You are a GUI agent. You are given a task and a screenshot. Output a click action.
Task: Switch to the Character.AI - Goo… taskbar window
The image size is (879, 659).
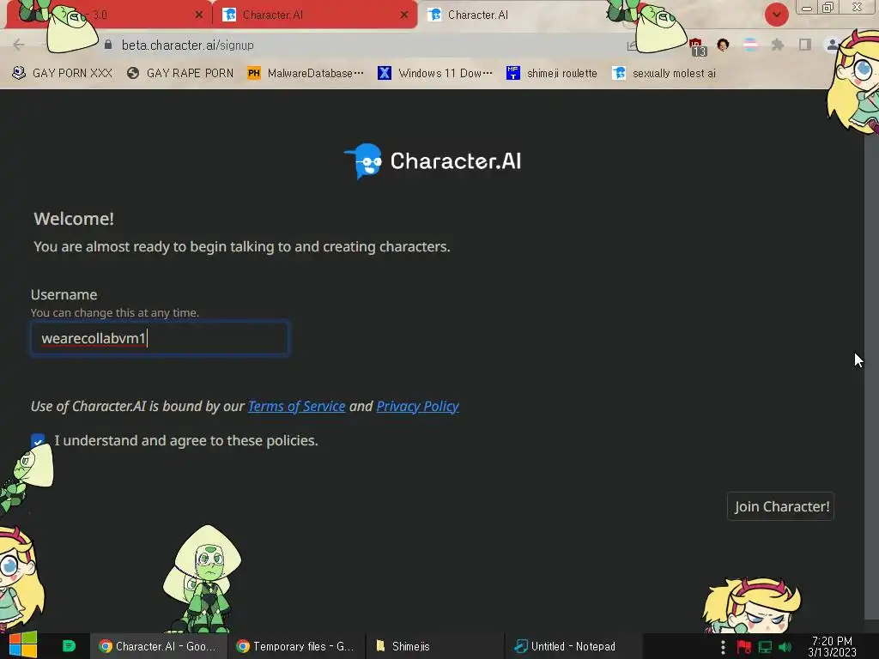[x=159, y=646]
